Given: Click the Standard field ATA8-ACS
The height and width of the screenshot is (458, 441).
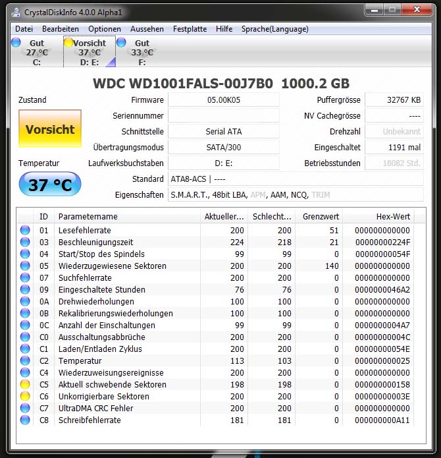Looking at the screenshot, I should tap(296, 179).
